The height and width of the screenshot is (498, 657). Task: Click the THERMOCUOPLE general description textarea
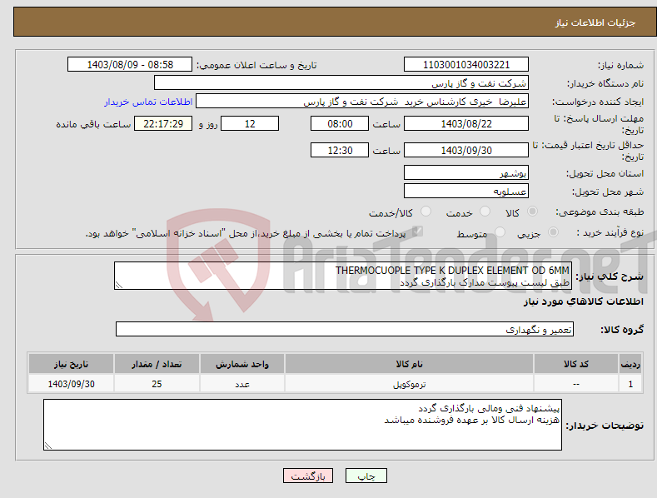(x=343, y=276)
